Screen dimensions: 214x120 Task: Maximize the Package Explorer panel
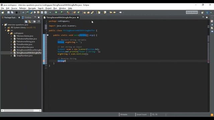[x=39, y=17]
